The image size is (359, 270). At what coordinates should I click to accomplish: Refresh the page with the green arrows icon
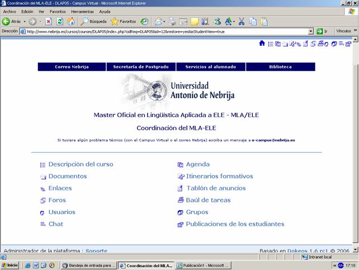(60, 22)
